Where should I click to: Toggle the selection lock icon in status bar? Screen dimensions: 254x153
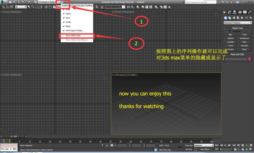coord(107,145)
